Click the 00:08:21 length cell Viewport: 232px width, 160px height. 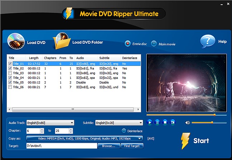pos(34,87)
